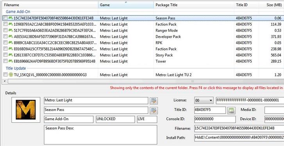This screenshot has width=284, height=146.
Task: Click the left arrow of horizontal scrollbar
Action: tap(5, 81)
